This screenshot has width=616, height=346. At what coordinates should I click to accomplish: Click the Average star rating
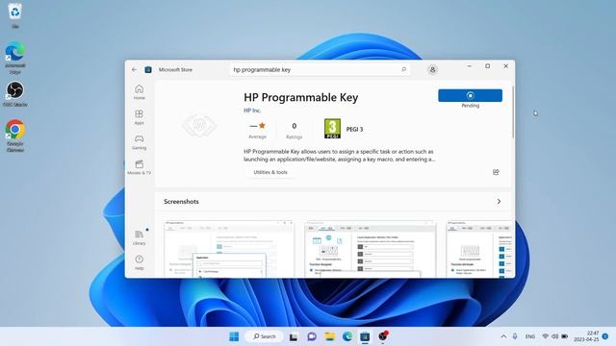(x=257, y=130)
